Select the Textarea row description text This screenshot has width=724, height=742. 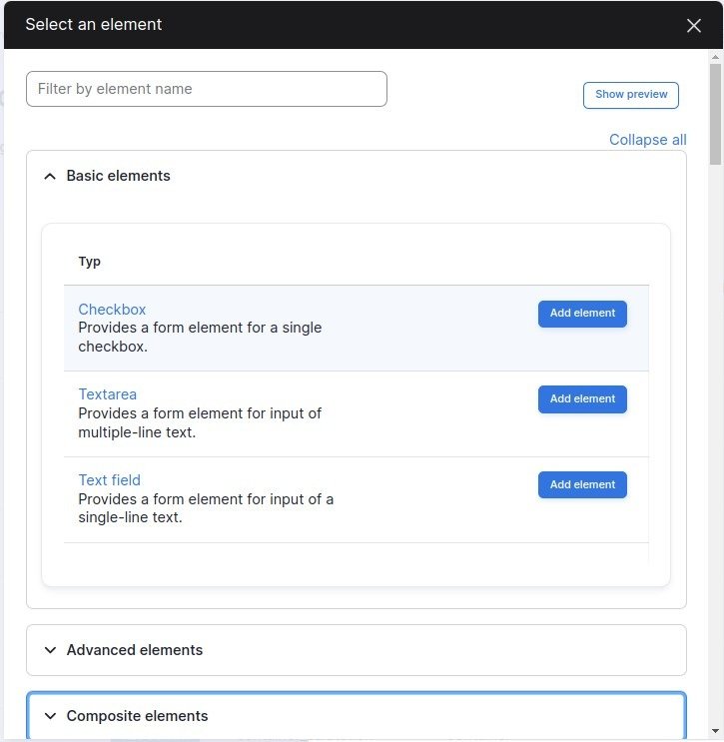[200, 422]
